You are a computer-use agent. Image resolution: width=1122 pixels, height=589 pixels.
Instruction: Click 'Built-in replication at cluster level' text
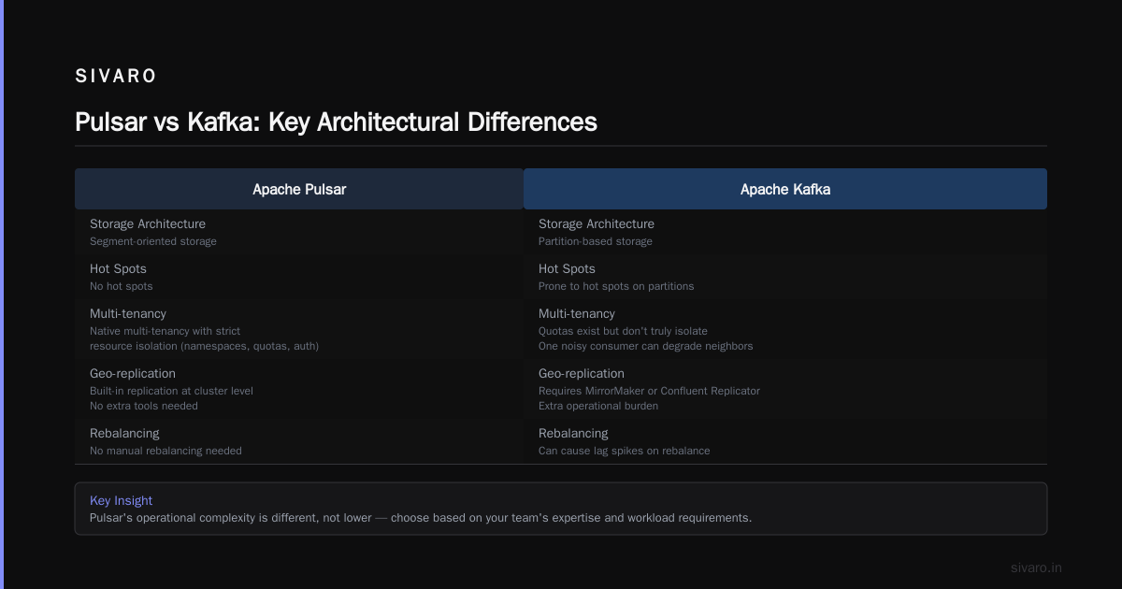(171, 391)
